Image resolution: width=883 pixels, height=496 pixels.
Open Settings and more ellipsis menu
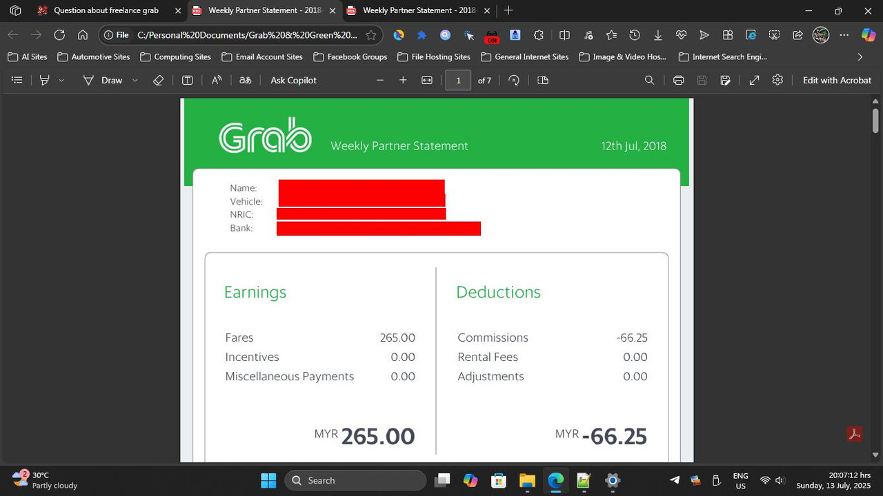(844, 35)
